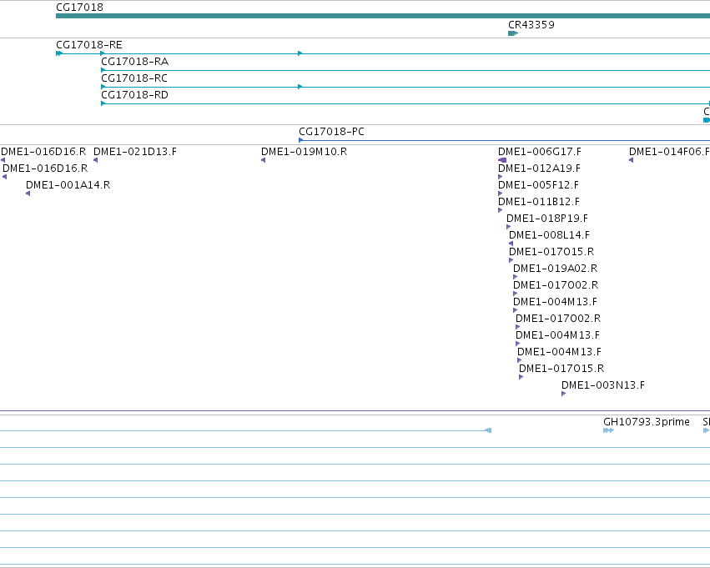
Task: Click the GH10793.3prime triple-arrow glyph
Action: (x=608, y=431)
